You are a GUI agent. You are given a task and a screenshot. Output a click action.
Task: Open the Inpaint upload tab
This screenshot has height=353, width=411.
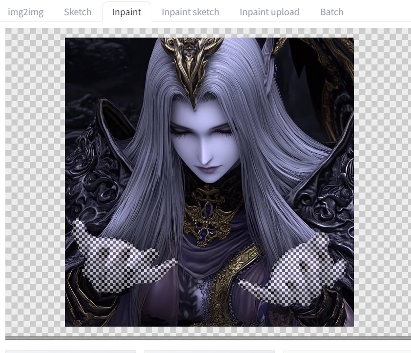coord(269,12)
